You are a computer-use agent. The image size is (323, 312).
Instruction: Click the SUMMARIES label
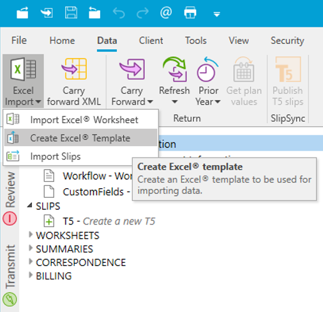[x=64, y=249]
